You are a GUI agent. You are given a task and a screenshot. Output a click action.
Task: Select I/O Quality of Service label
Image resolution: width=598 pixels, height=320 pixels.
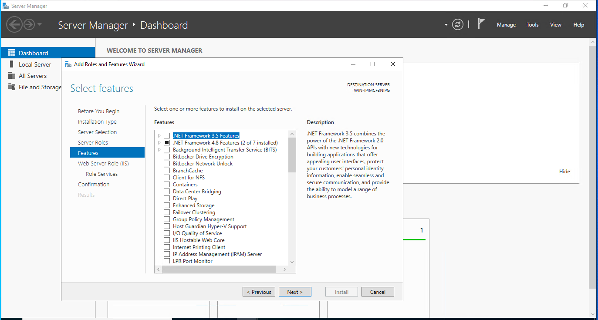click(x=197, y=233)
